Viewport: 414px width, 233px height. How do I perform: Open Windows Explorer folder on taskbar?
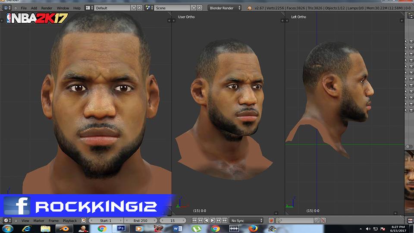point(45,229)
